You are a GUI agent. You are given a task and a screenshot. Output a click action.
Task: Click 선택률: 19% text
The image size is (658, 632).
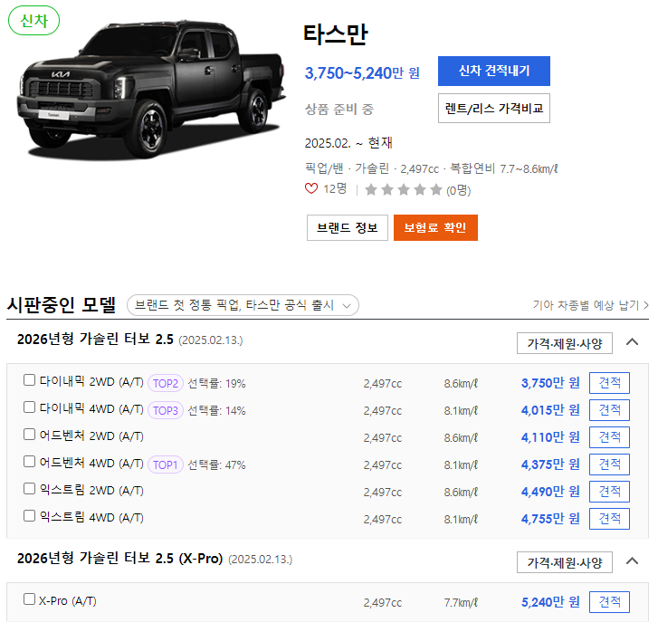click(216, 383)
